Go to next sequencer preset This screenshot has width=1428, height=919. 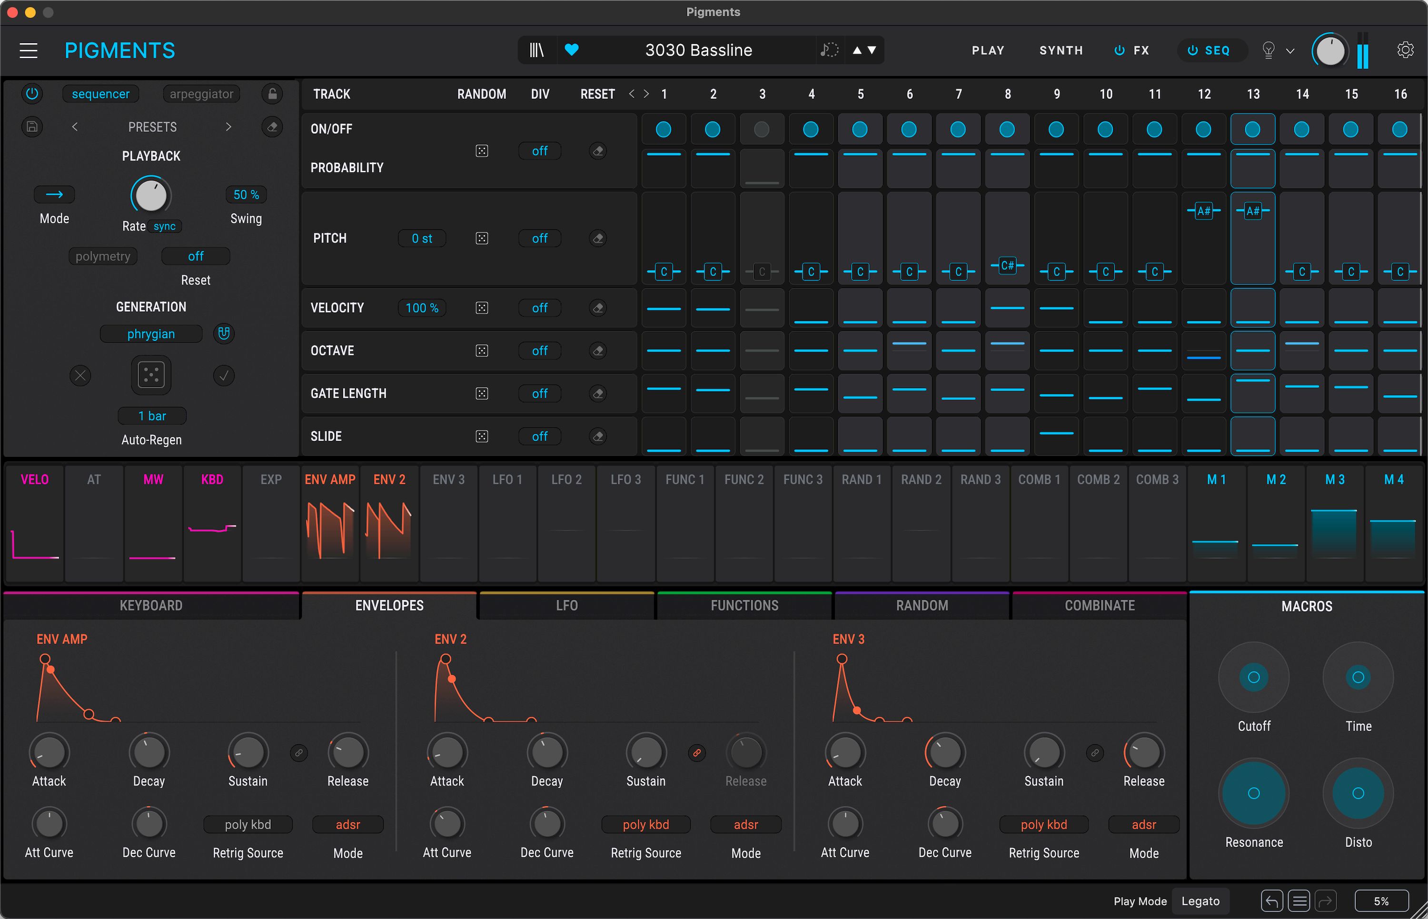click(228, 127)
